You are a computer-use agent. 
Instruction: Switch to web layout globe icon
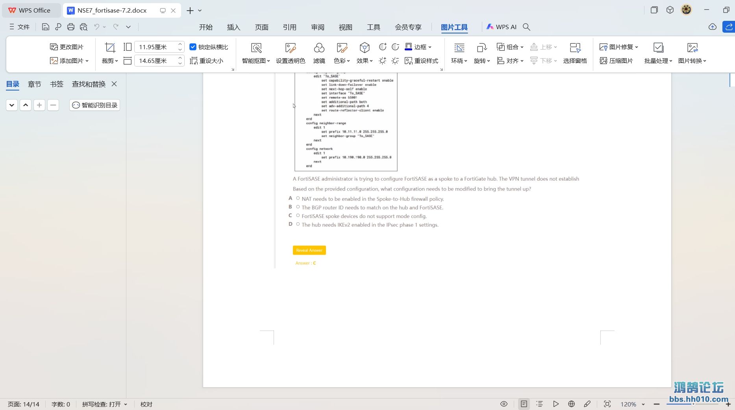click(571, 404)
